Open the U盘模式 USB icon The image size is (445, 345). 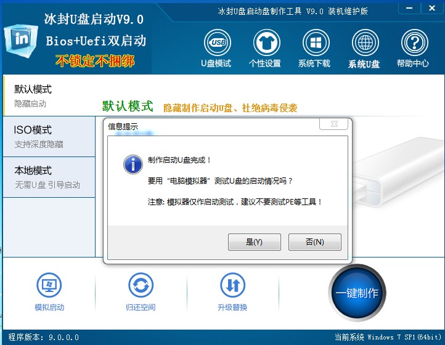(x=217, y=43)
